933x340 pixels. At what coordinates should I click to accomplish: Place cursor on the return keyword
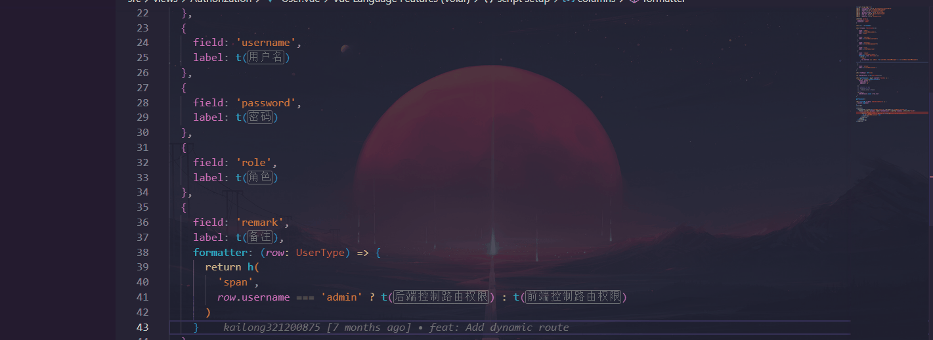pyautogui.click(x=223, y=267)
